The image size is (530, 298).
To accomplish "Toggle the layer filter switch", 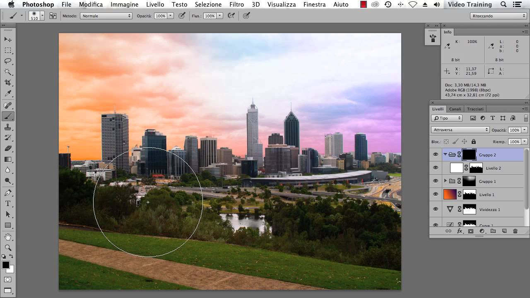I will [x=526, y=118].
